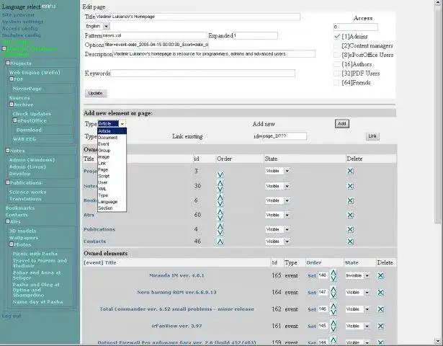Open the Science works sidebar link
Screen dimensions: 443x346
27,192
